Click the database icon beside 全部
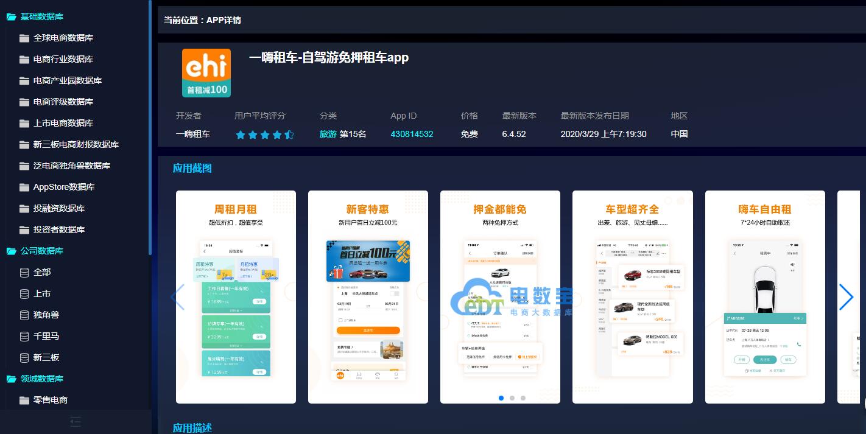866x434 pixels. click(24, 273)
